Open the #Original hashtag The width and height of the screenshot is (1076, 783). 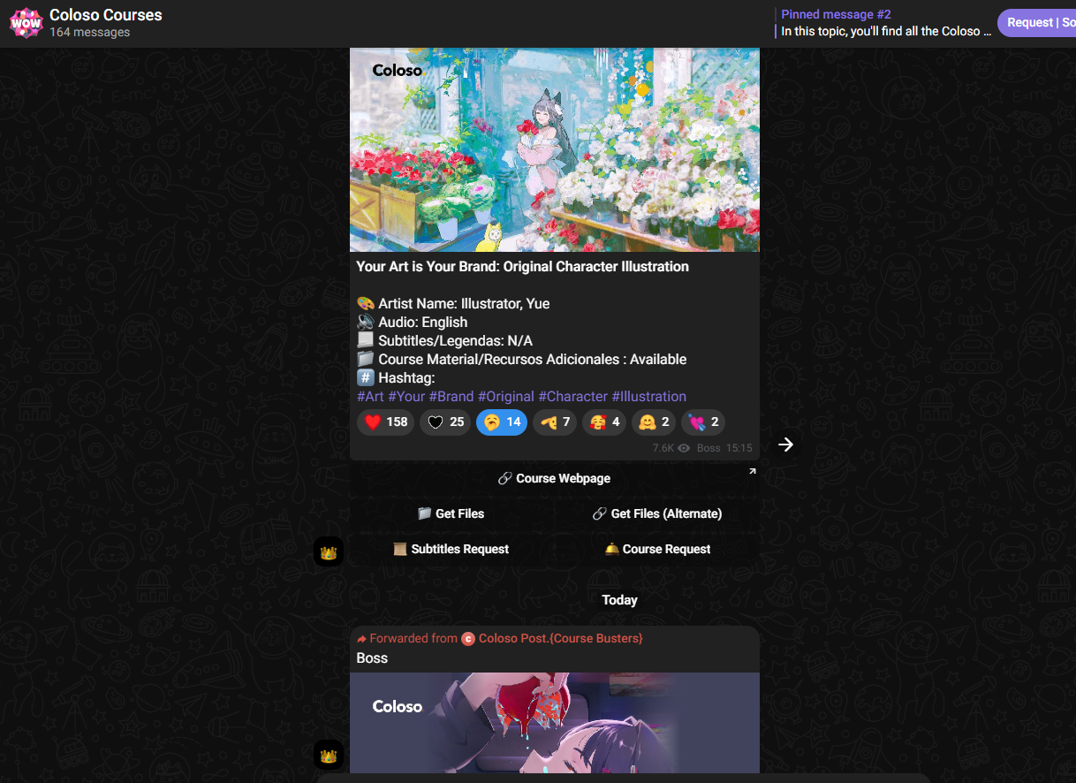tap(506, 397)
